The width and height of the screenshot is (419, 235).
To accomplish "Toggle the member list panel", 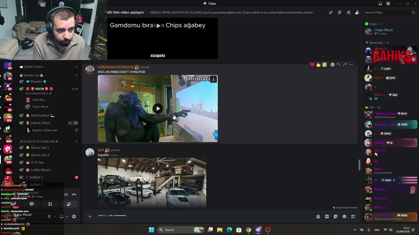I will pos(357,12).
